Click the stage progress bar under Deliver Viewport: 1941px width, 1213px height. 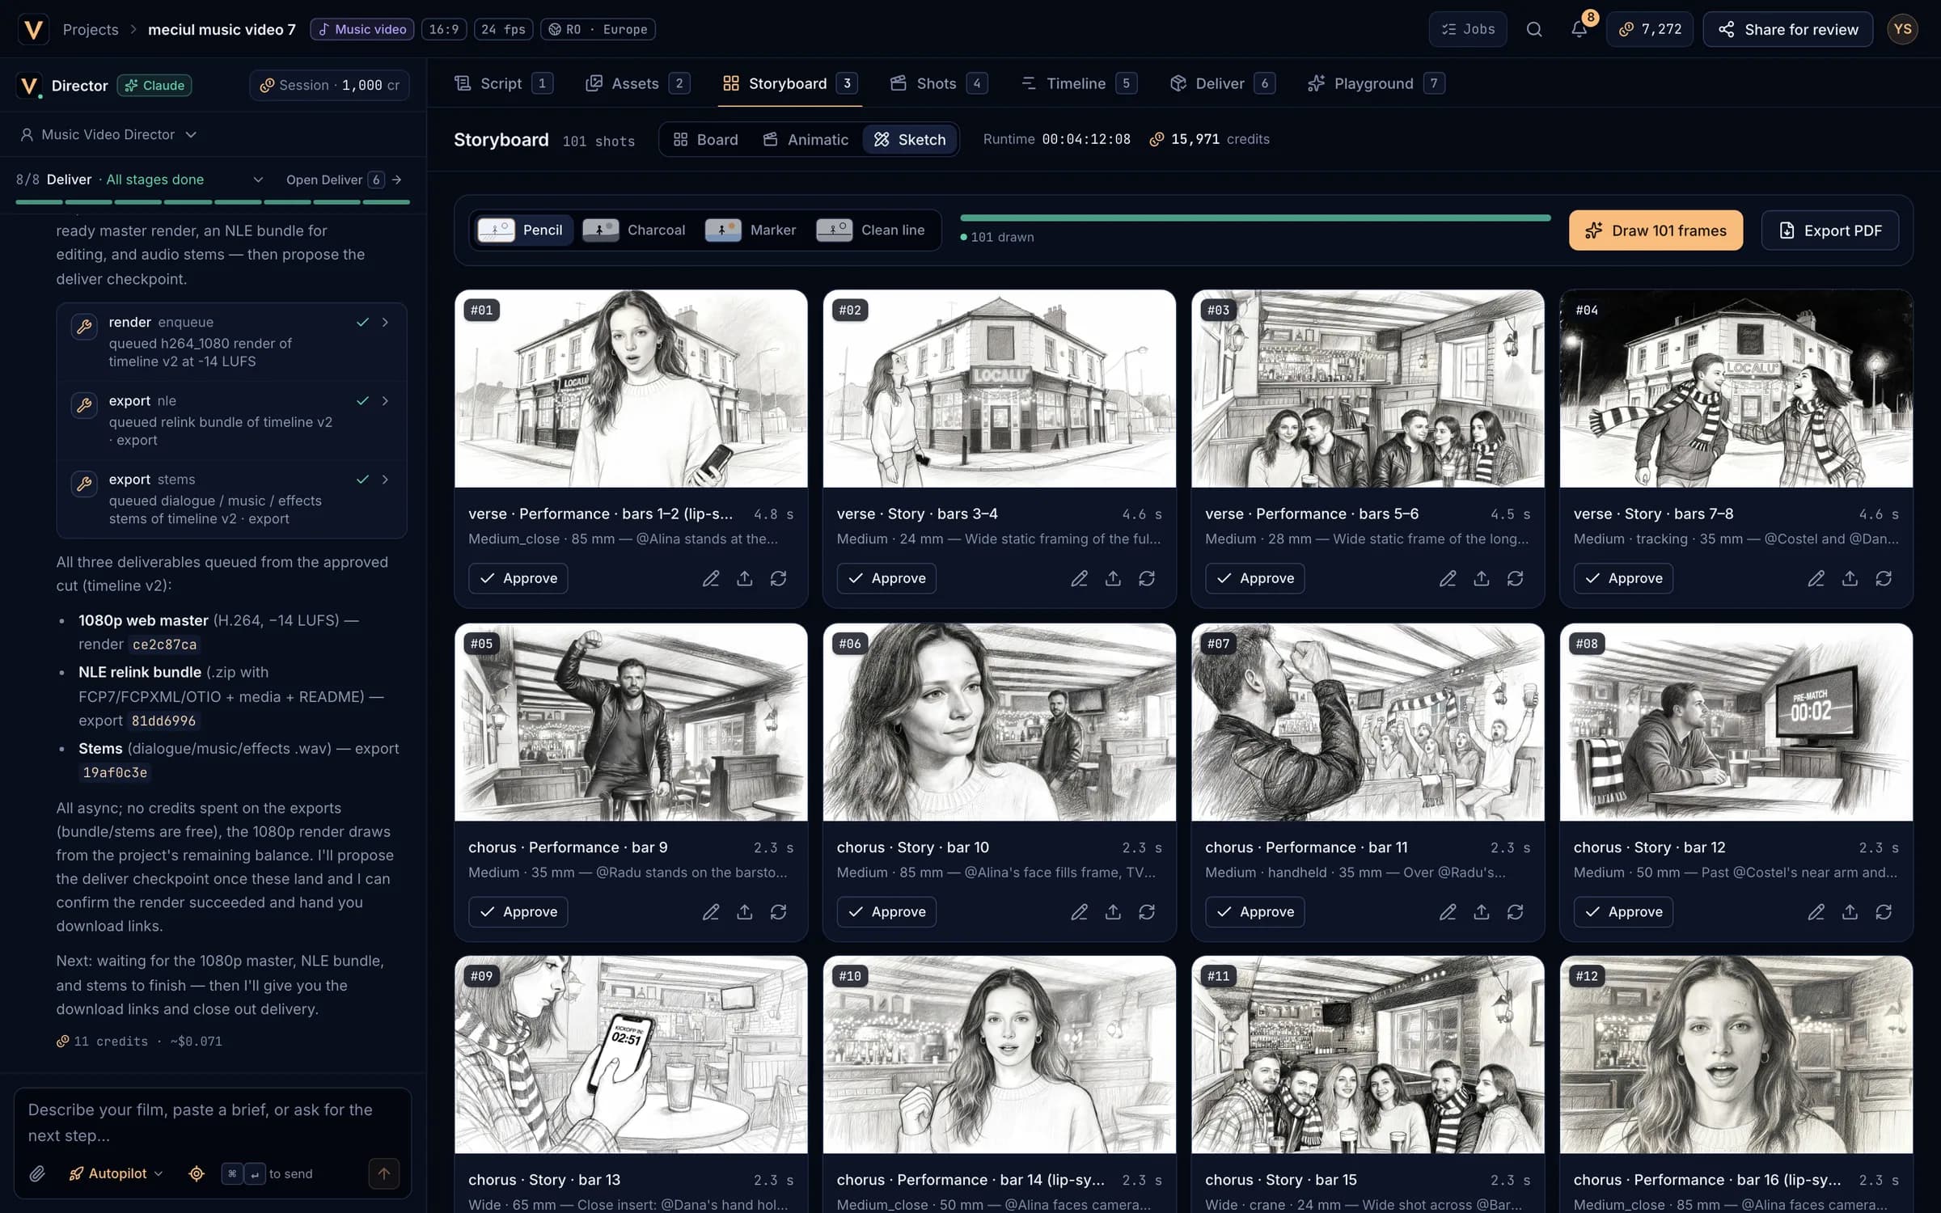[213, 201]
